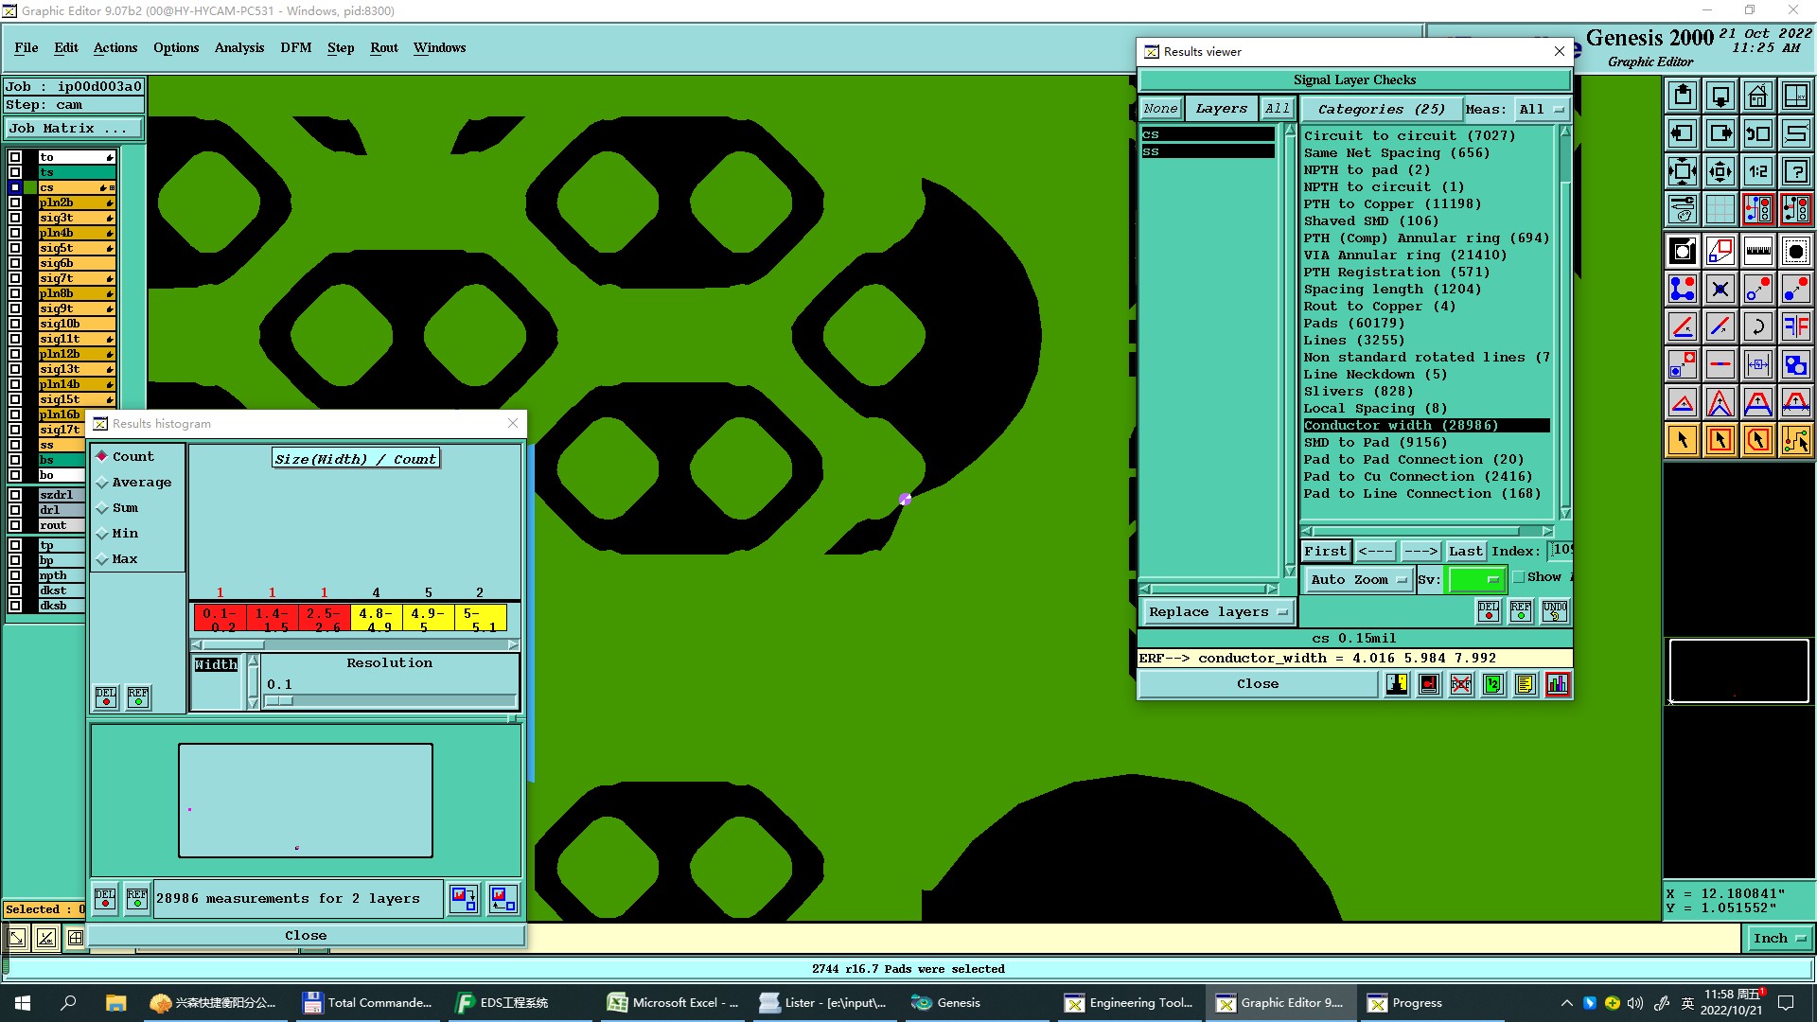Open the Inch units dropdown
The image size is (1817, 1022).
click(x=1778, y=938)
